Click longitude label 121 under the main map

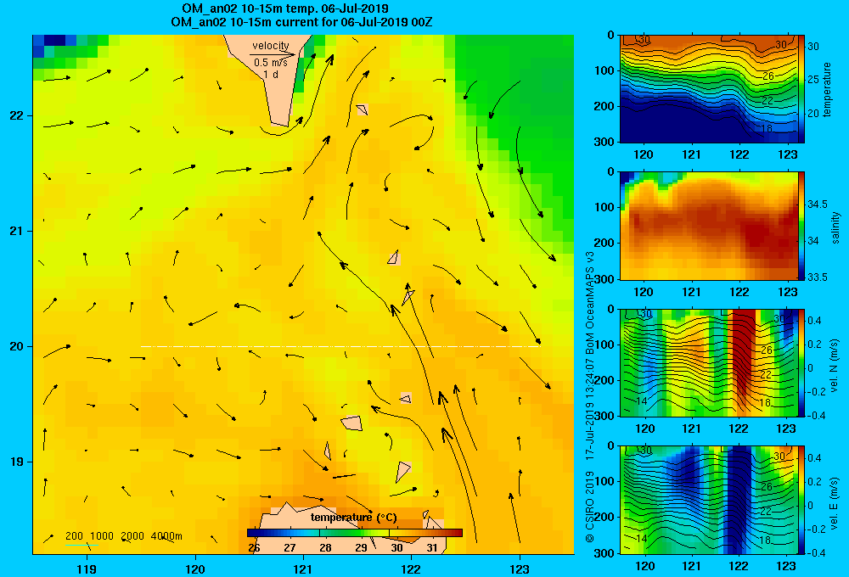[303, 569]
